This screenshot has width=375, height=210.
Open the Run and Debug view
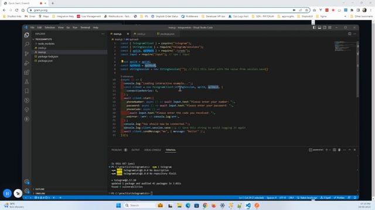(27, 63)
